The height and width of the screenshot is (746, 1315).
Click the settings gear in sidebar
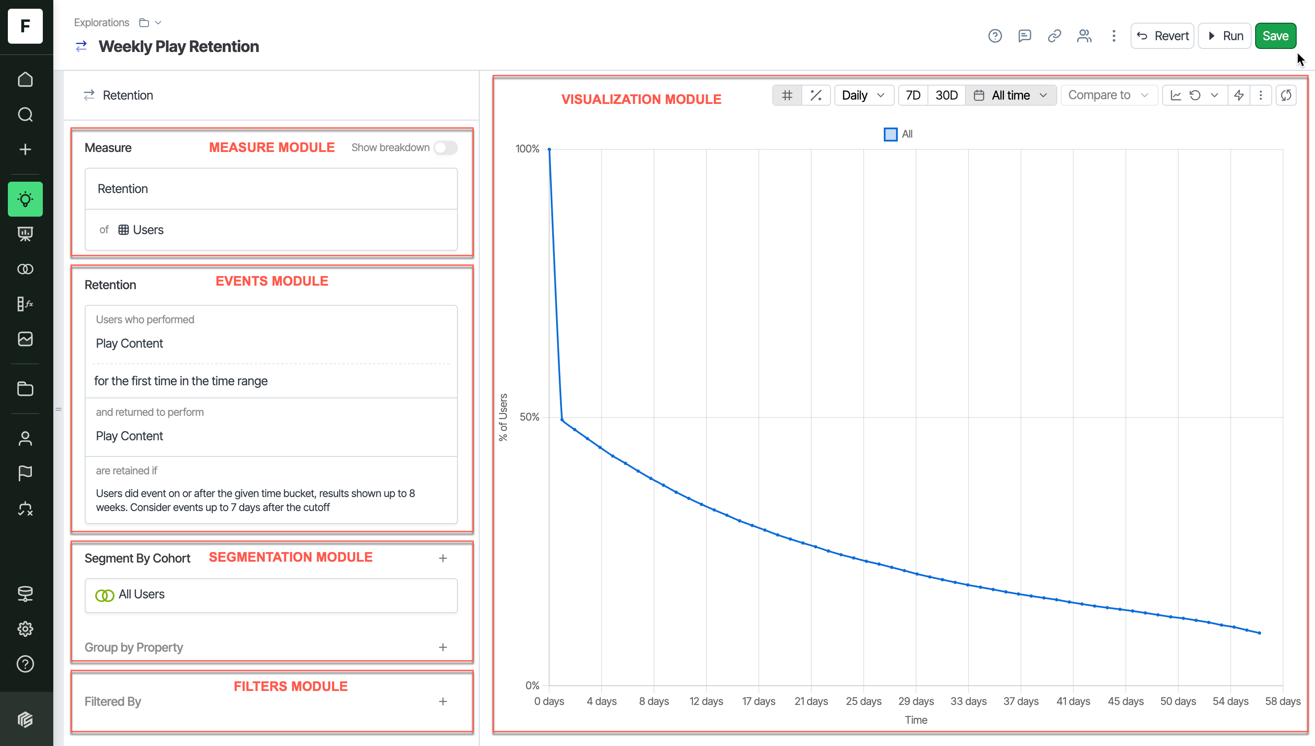25,629
